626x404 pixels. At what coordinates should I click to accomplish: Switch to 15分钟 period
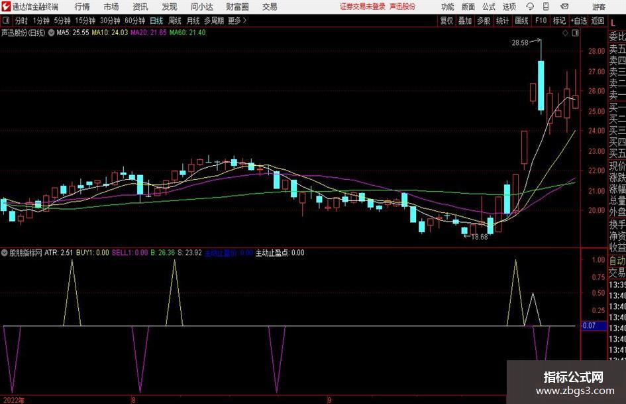click(85, 21)
